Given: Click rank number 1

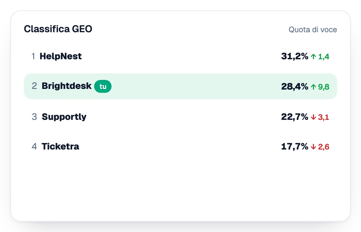Looking at the screenshot, I should 34,56.
